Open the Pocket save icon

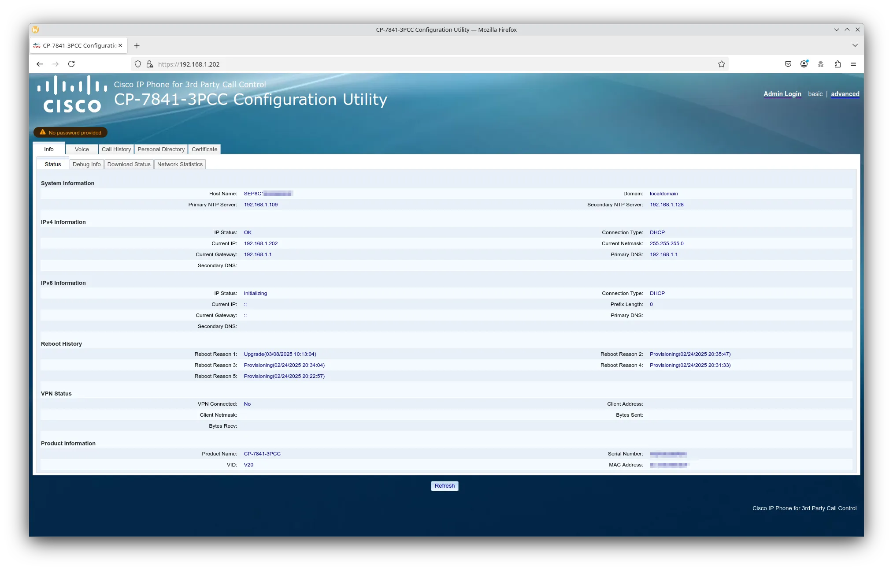[788, 64]
